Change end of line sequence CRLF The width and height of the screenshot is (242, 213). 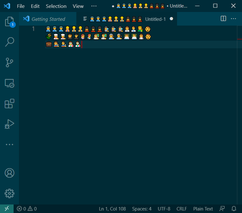pyautogui.click(x=182, y=209)
